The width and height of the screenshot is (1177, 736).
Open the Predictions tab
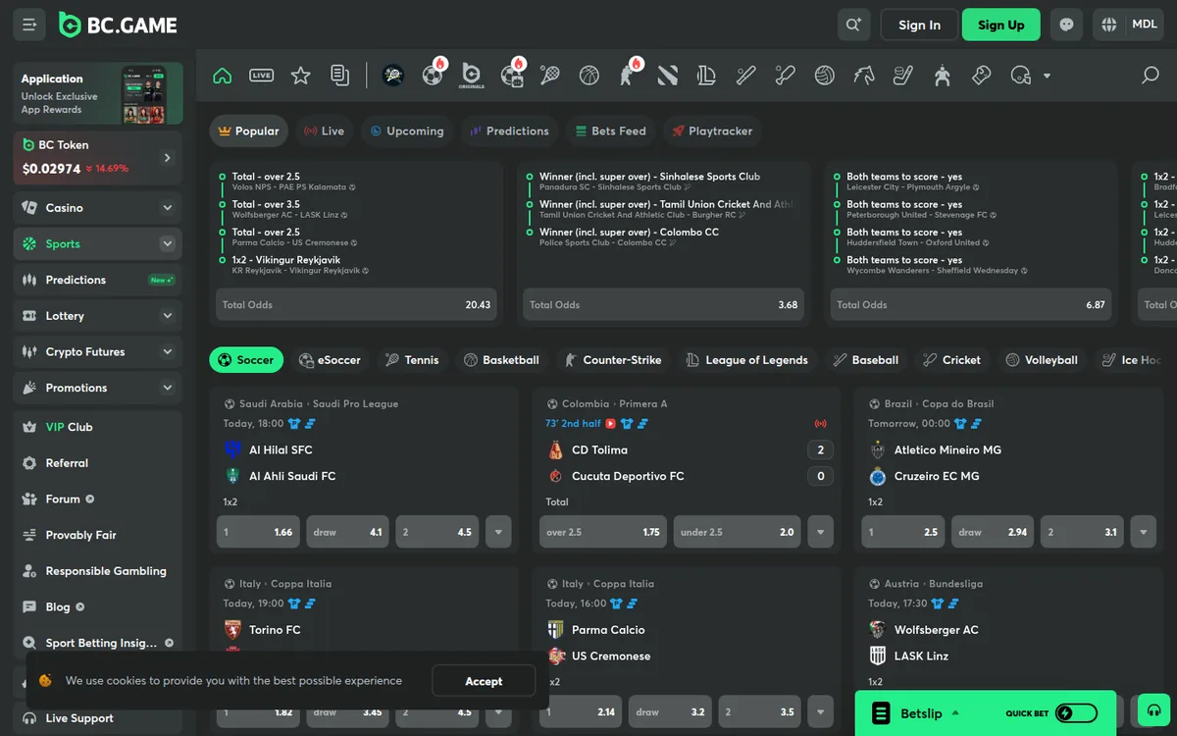(509, 131)
